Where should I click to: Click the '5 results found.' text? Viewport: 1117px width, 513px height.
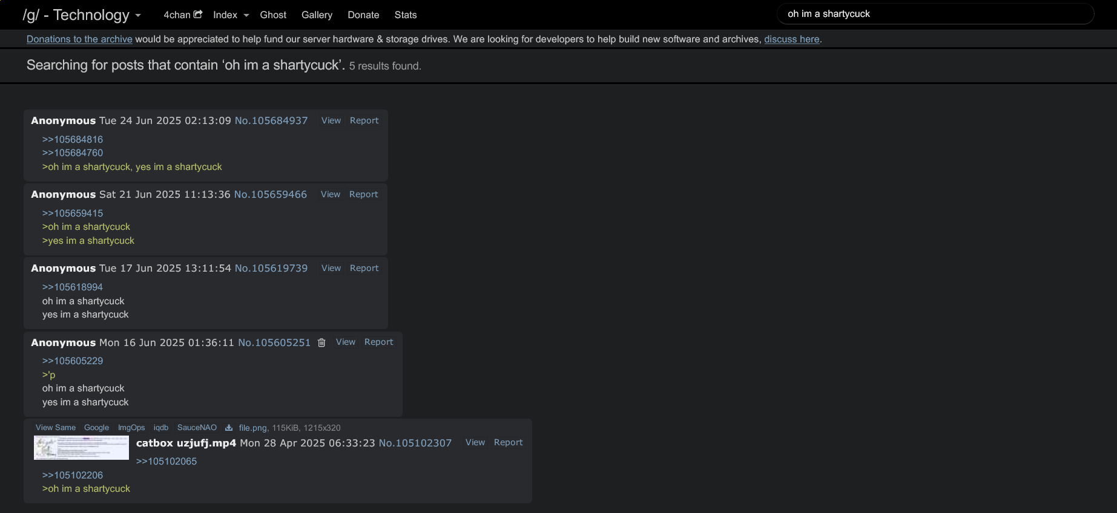click(385, 66)
